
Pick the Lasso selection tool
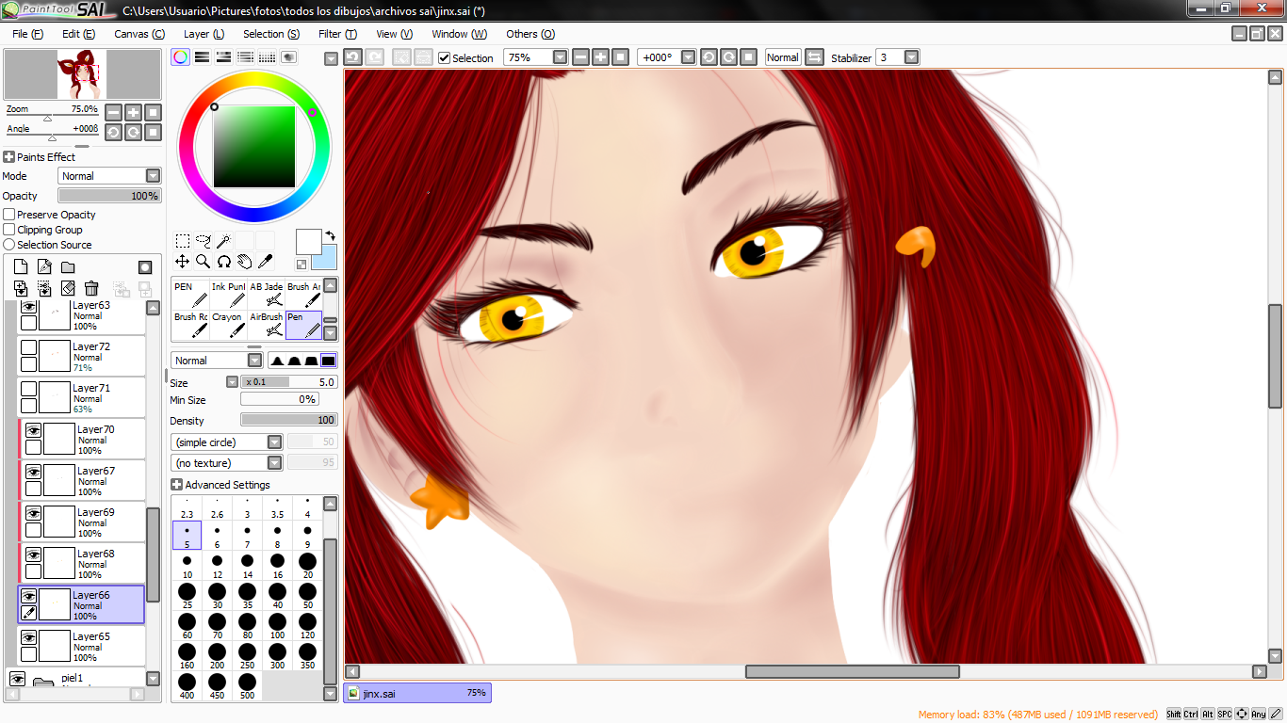click(203, 241)
